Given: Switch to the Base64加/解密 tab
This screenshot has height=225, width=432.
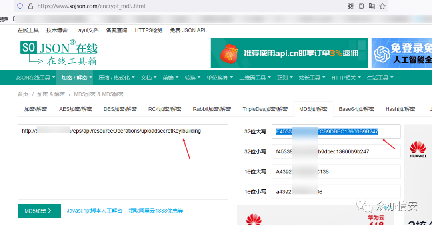Looking at the screenshot, I should tap(356, 109).
